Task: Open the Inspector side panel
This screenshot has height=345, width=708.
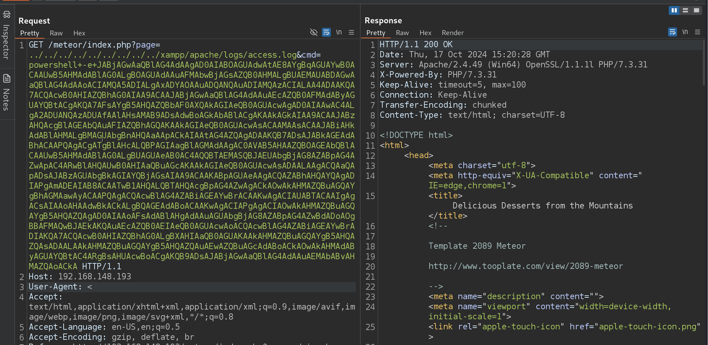Action: (x=7, y=36)
